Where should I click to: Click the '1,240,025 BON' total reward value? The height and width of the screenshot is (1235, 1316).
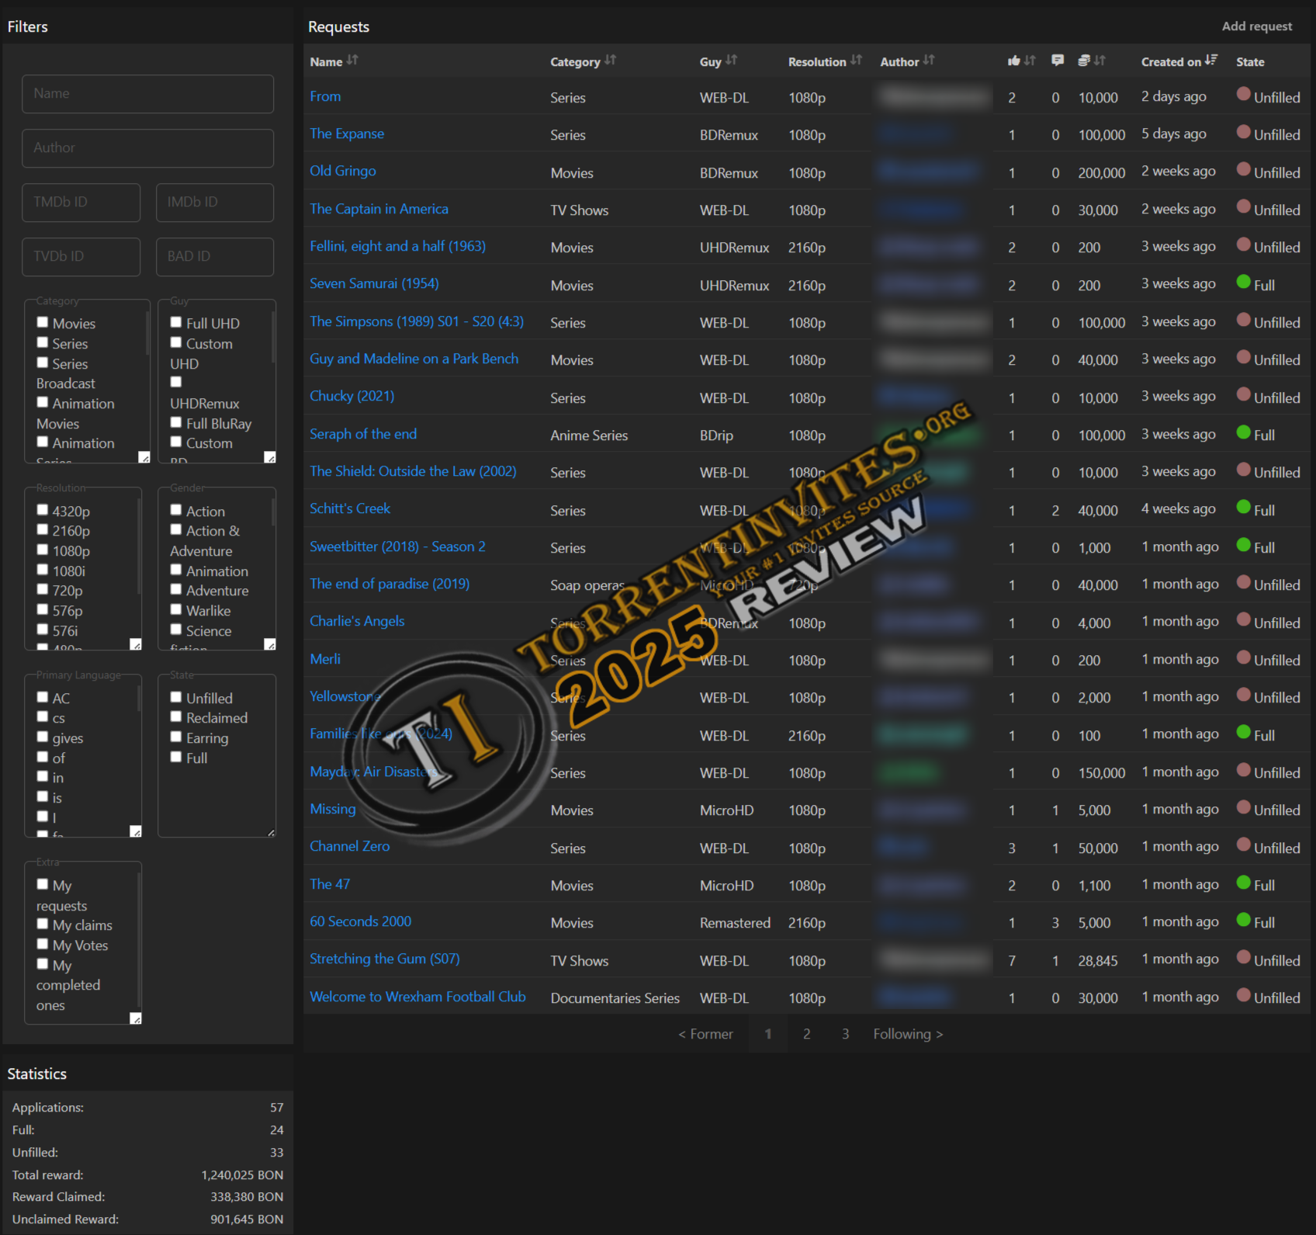(242, 1175)
